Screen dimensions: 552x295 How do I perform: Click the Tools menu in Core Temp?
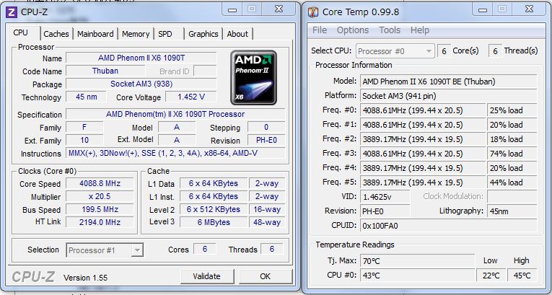tap(390, 30)
